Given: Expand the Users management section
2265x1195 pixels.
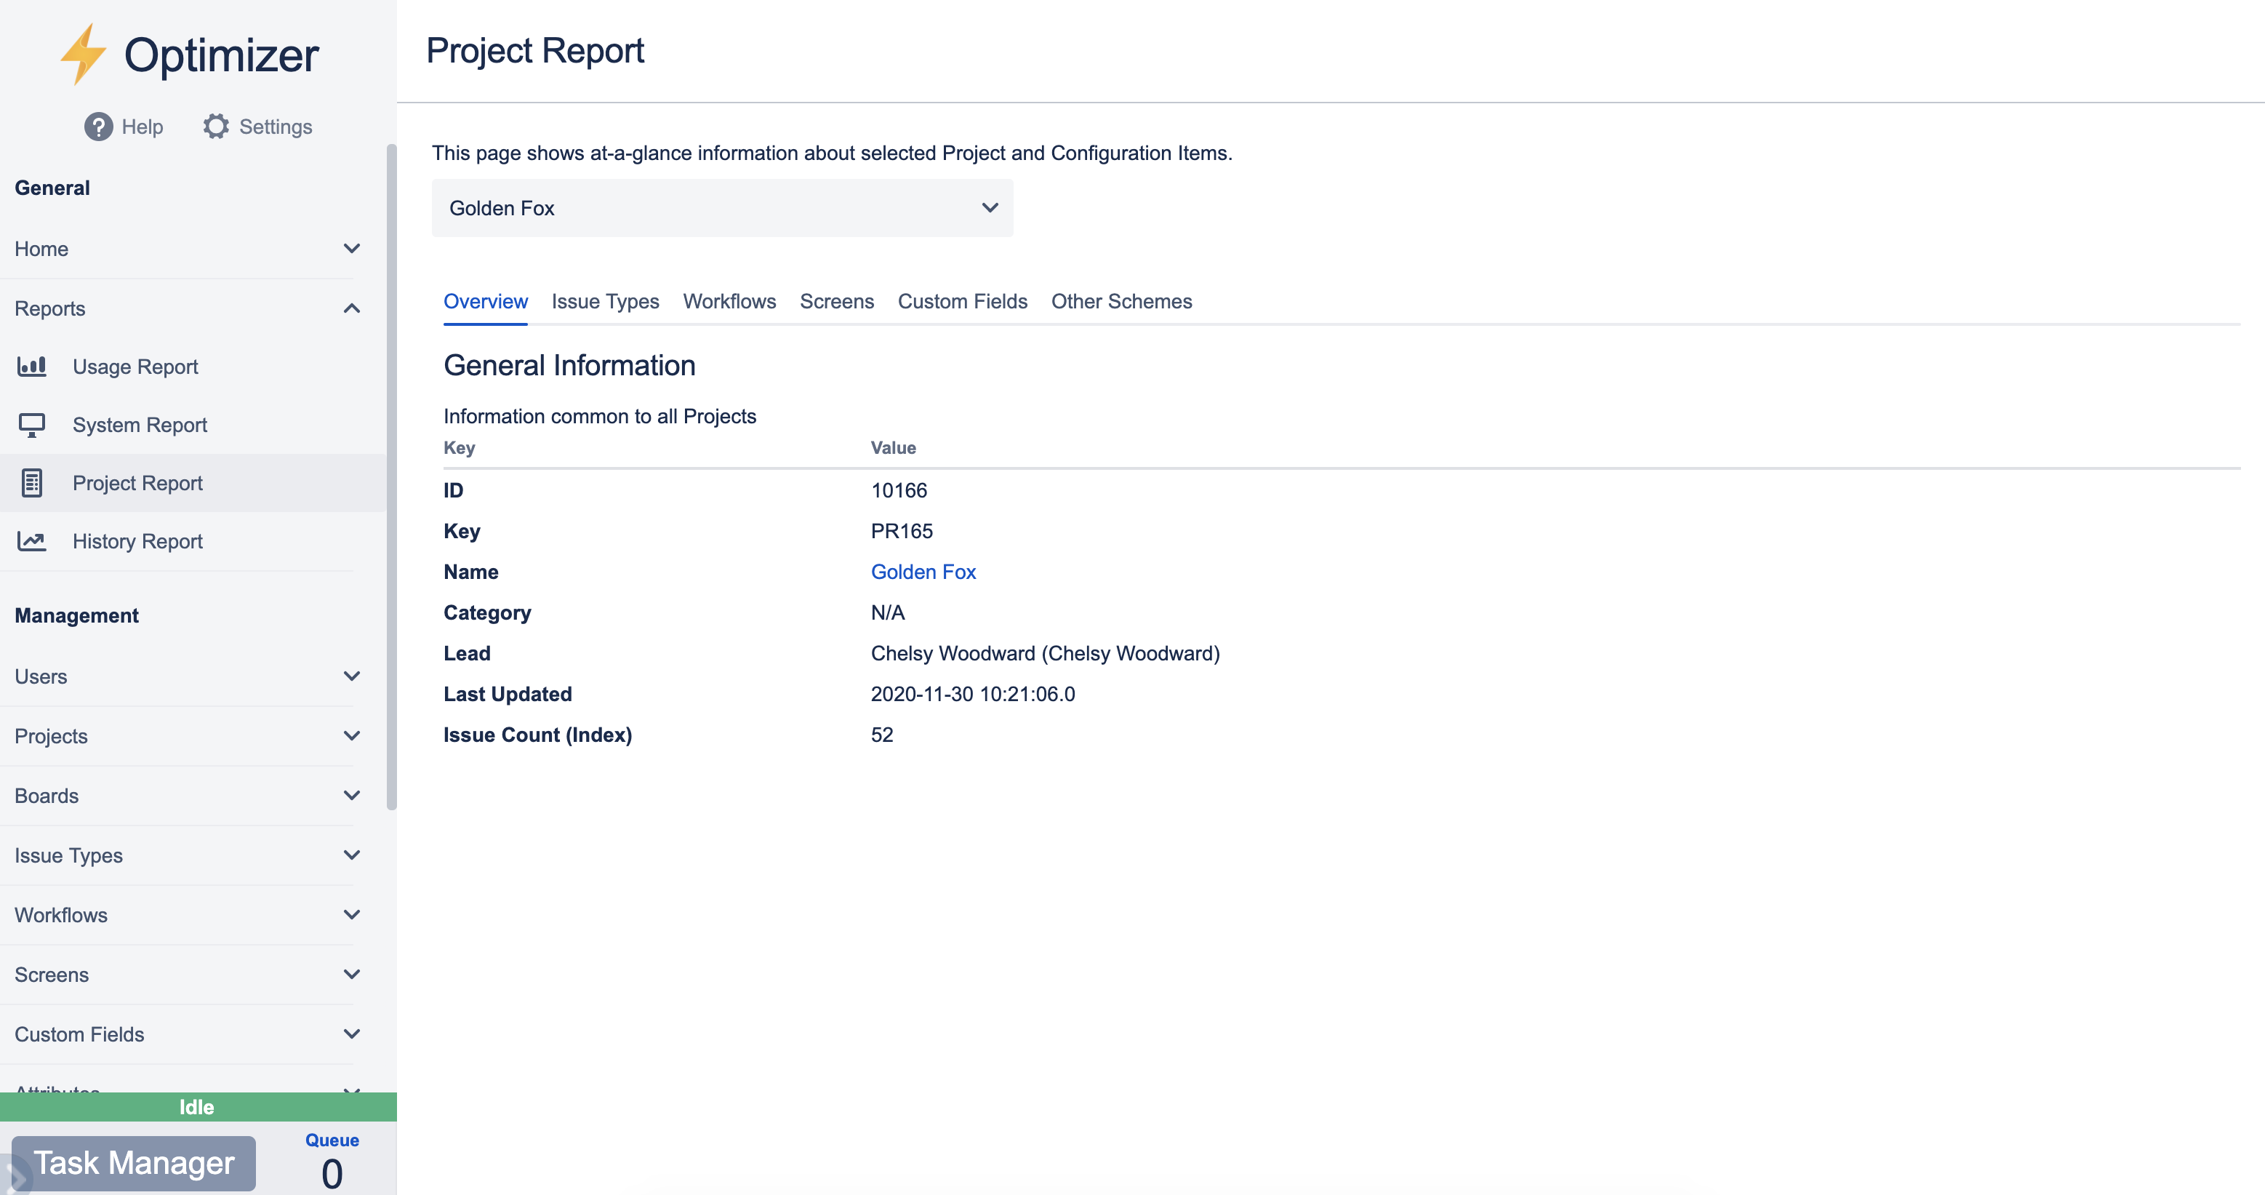Looking at the screenshot, I should tap(350, 676).
